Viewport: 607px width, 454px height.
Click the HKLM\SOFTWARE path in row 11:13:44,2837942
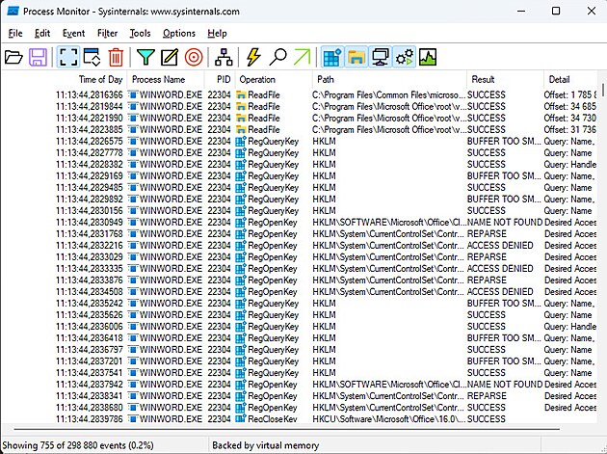389,385
